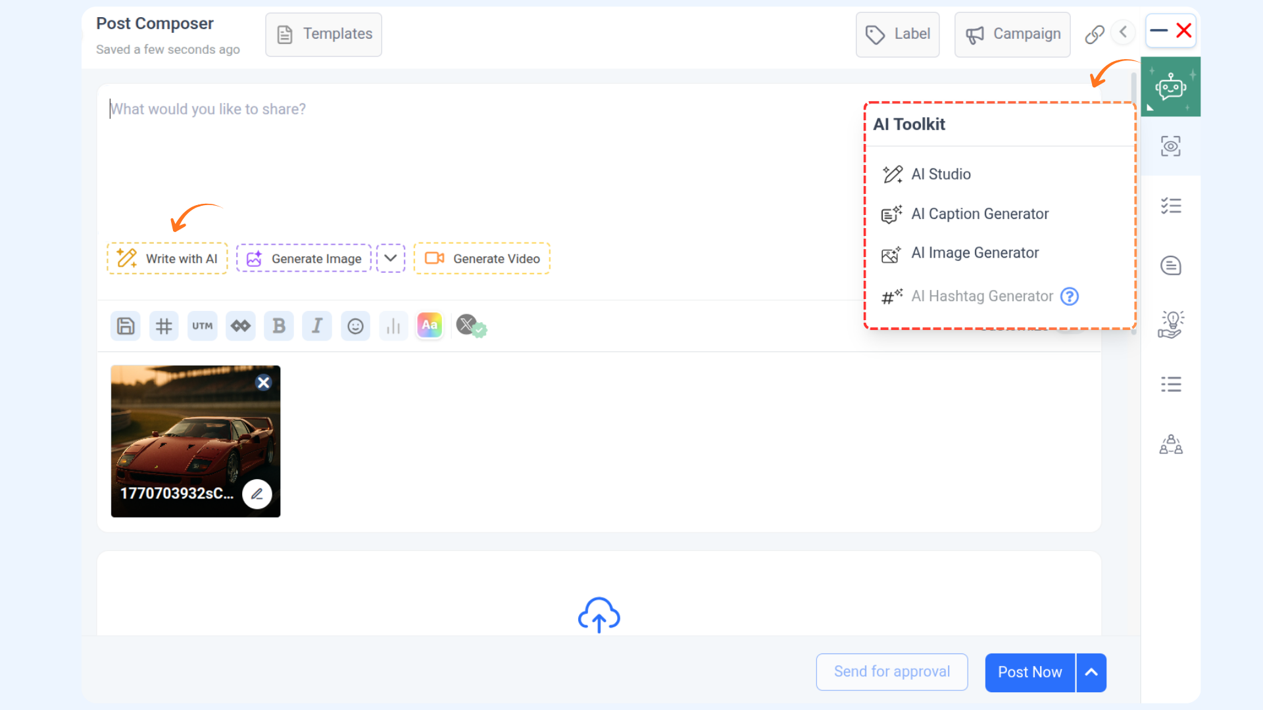Viewport: 1263px width, 710px height.
Task: Open the Templates button
Action: pos(324,34)
